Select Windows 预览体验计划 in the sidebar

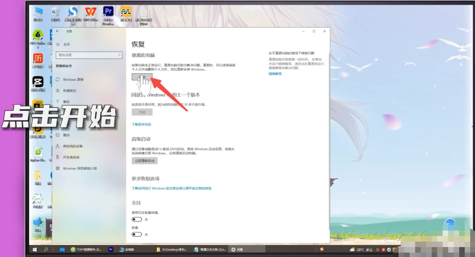[76, 169]
